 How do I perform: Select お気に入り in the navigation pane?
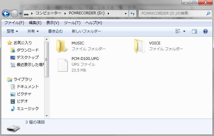pos(23,43)
